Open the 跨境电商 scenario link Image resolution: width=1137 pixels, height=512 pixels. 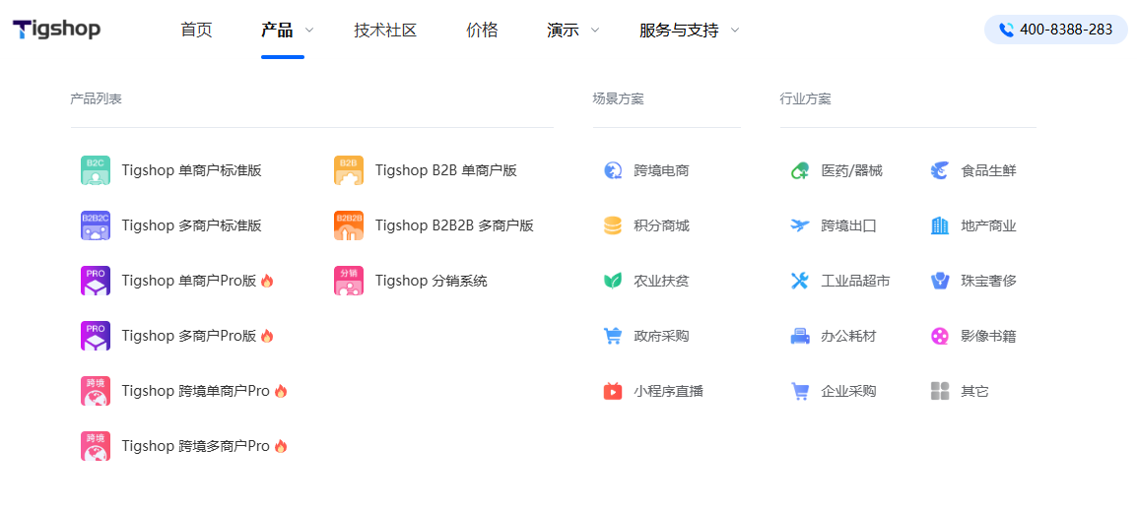[x=661, y=171]
